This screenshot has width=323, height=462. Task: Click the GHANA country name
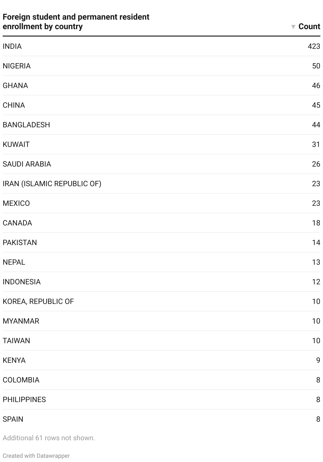pyautogui.click(x=15, y=86)
